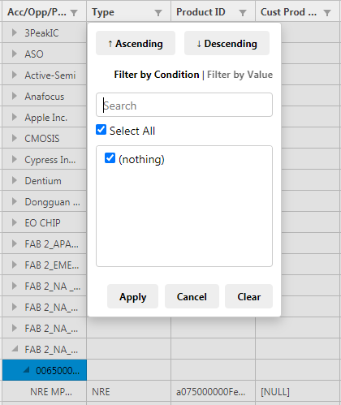This screenshot has width=341, height=405.
Task: Cancel the filter popup
Action: [192, 296]
